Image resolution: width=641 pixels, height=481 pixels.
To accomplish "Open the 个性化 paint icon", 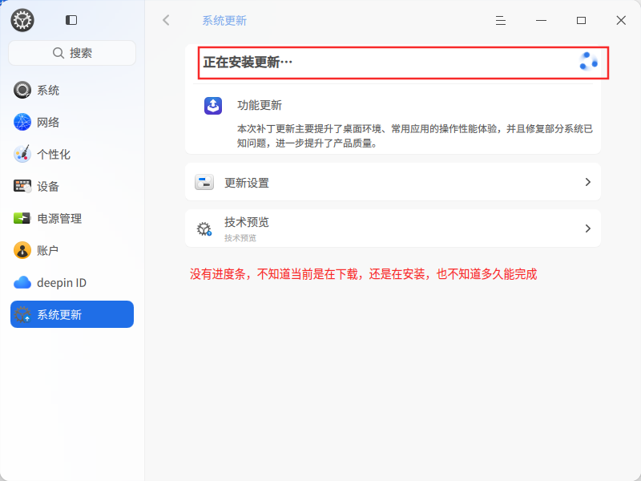I will coord(22,154).
